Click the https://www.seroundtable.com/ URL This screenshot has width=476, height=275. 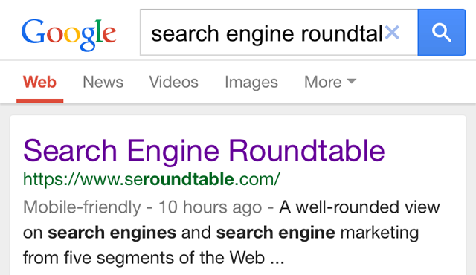pyautogui.click(x=152, y=179)
